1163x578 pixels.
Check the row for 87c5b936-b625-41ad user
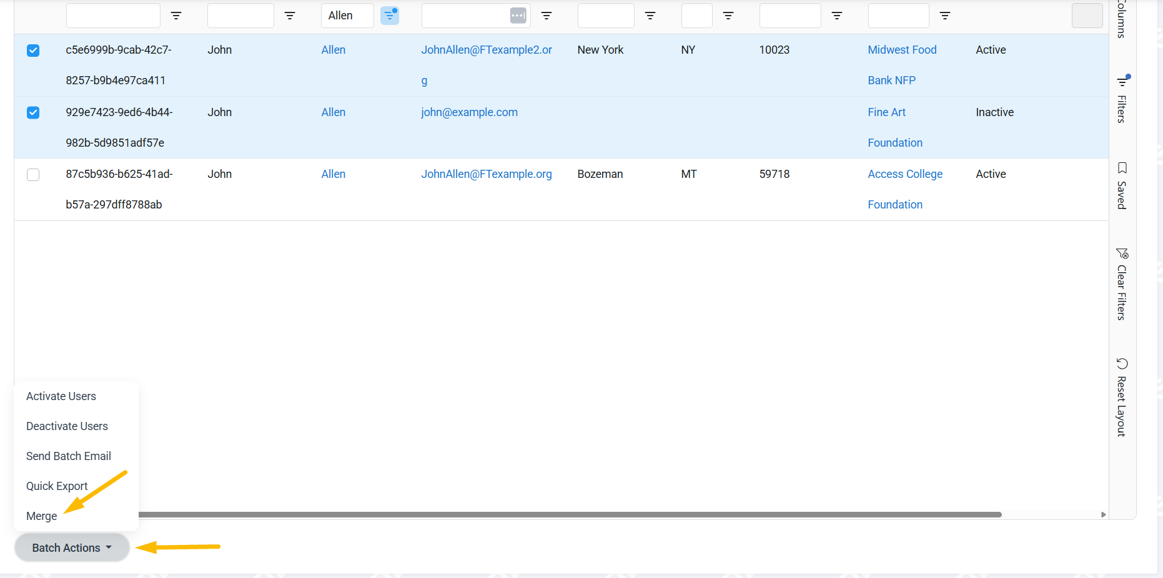pos(33,175)
